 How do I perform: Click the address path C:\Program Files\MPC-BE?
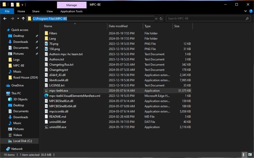pos(50,19)
